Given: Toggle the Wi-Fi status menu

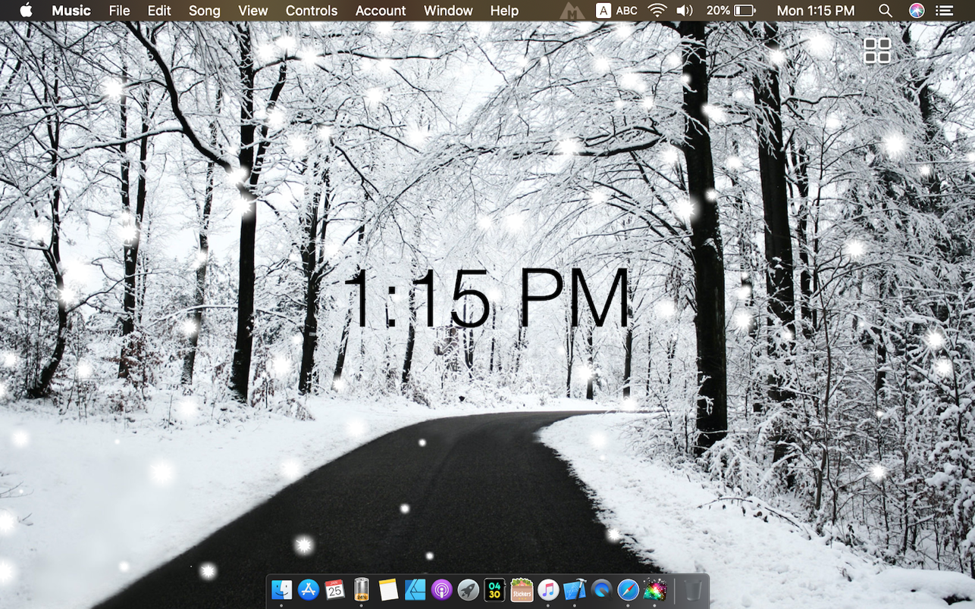Looking at the screenshot, I should point(657,11).
